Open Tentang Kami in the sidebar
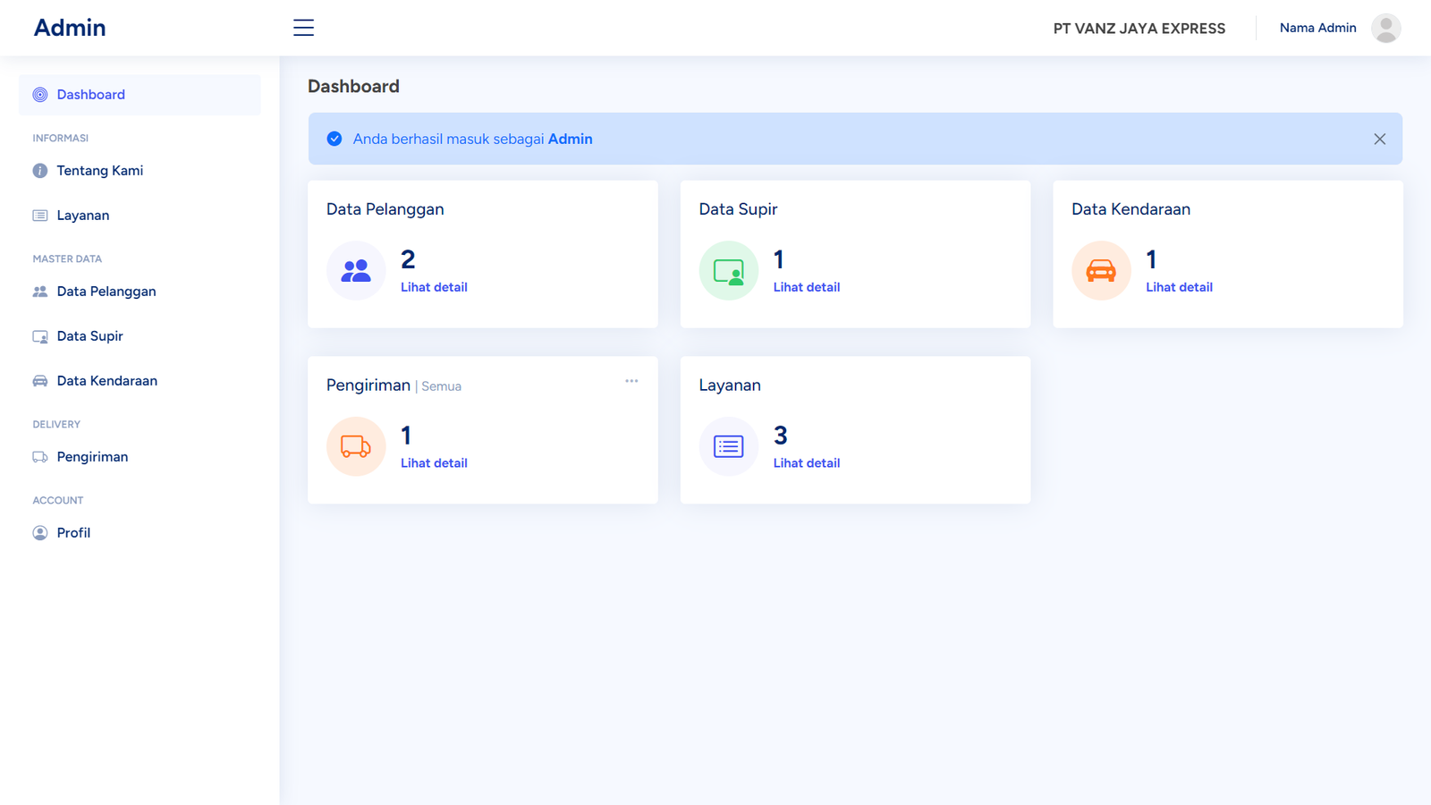Viewport: 1431px width, 805px height. 99,171
